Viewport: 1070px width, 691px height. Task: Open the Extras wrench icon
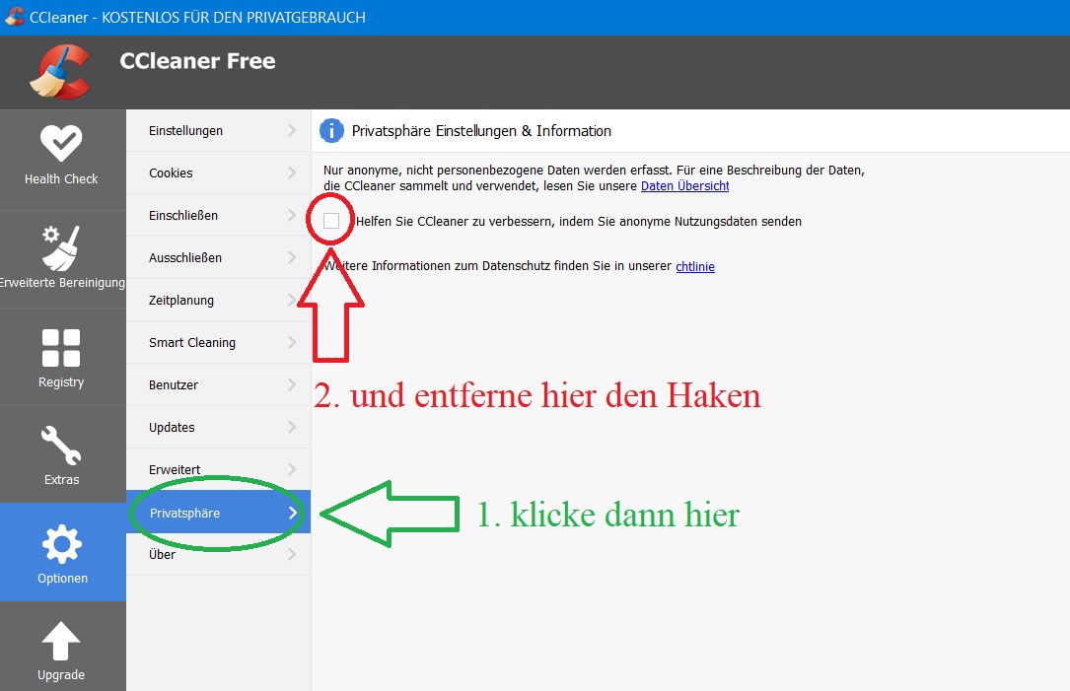61,446
